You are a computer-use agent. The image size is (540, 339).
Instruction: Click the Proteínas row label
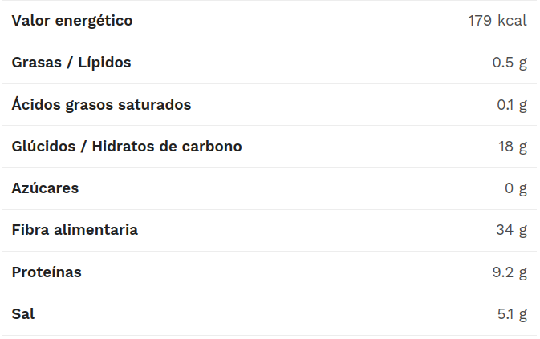coord(47,272)
